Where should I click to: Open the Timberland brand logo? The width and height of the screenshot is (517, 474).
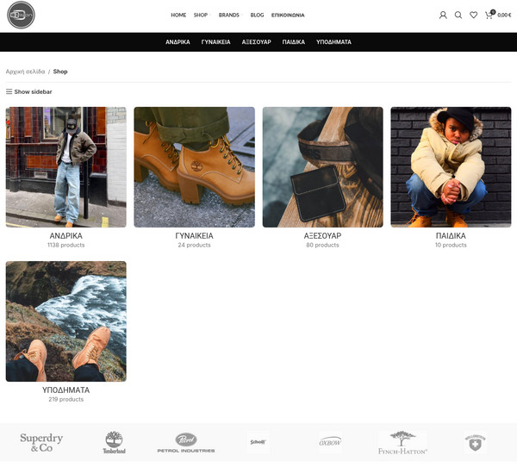114,442
